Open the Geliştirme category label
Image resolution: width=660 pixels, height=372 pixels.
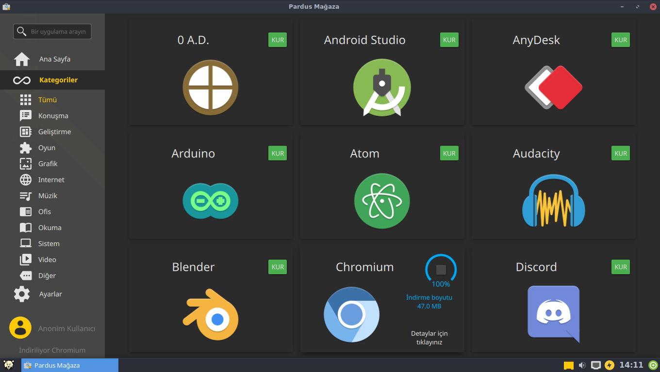coord(55,132)
